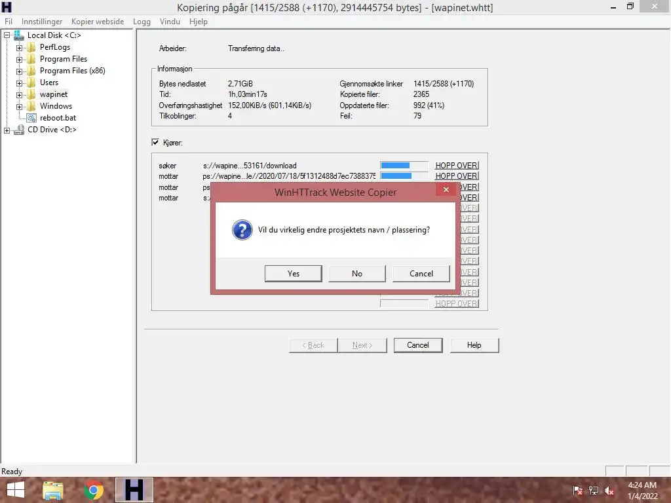Click No in the confirmation dialog
Screen dimensions: 671x503
357,274
